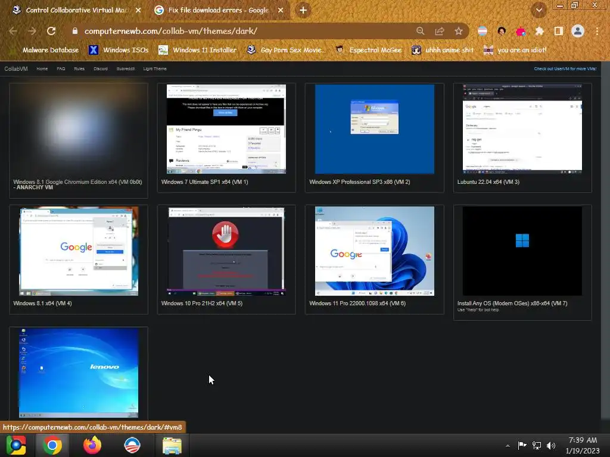Image resolution: width=610 pixels, height=457 pixels.
Task: Open Chrome's three-dot menu
Action: (597, 31)
